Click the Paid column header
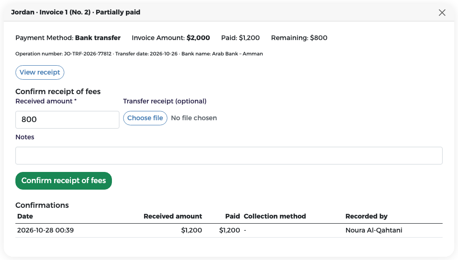Image resolution: width=458 pixels, height=260 pixels. [233, 216]
